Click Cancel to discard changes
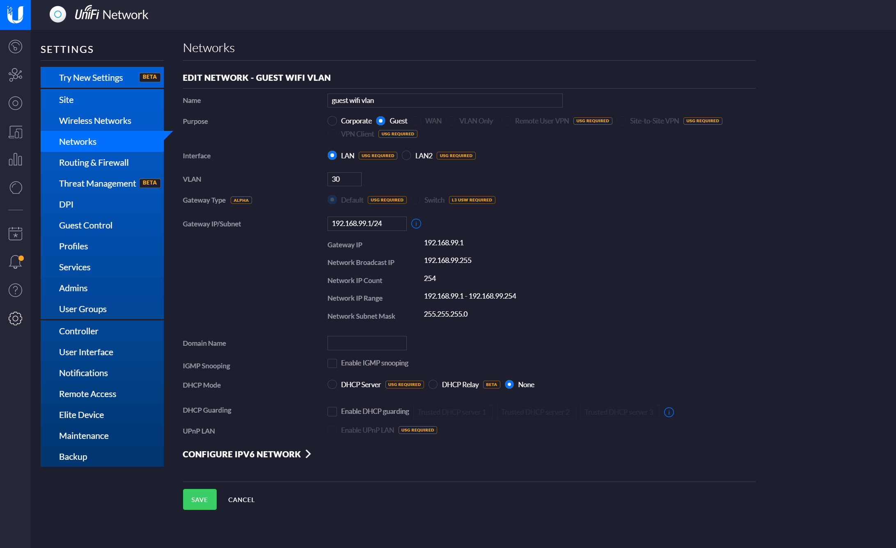The image size is (896, 548). pos(241,500)
